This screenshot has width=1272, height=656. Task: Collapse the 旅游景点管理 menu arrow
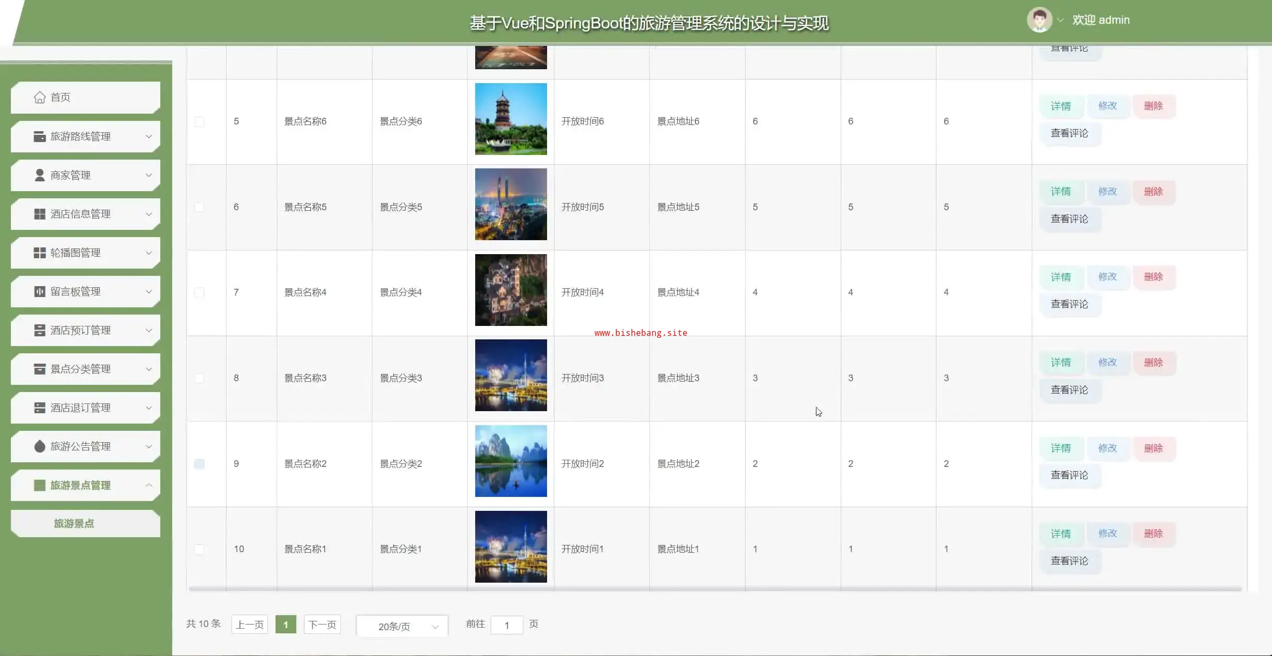pyautogui.click(x=149, y=486)
